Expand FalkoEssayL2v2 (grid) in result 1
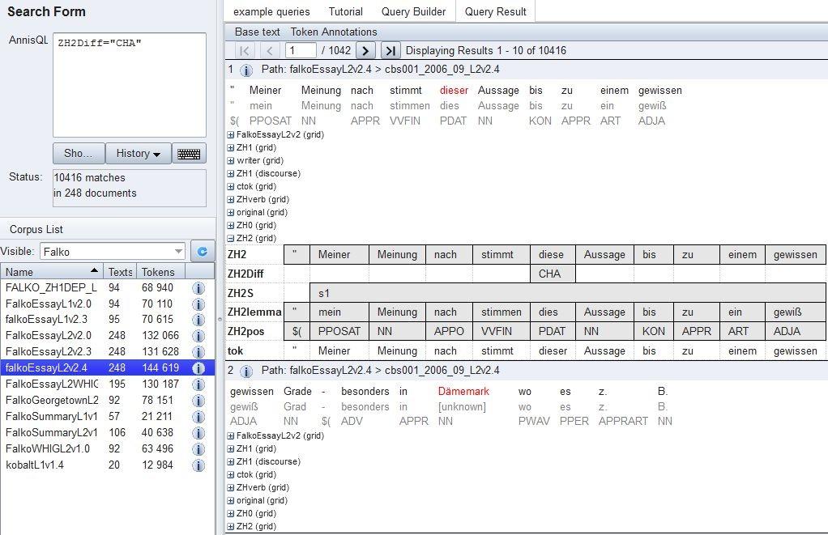The width and height of the screenshot is (828, 535). pyautogui.click(x=231, y=134)
